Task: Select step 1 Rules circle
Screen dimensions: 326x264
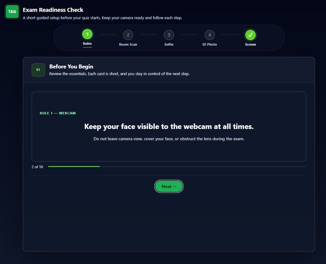Action: coord(87,34)
